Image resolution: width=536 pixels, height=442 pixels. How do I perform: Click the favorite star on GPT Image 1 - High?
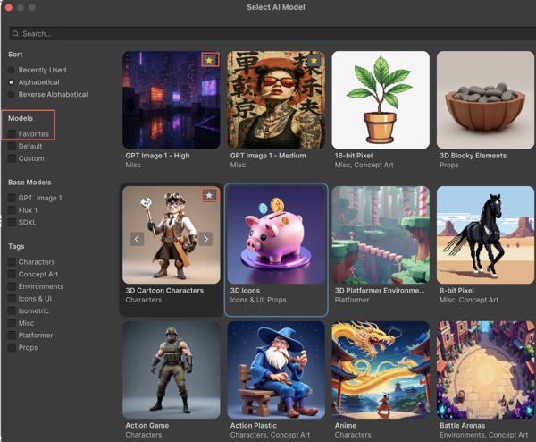209,60
